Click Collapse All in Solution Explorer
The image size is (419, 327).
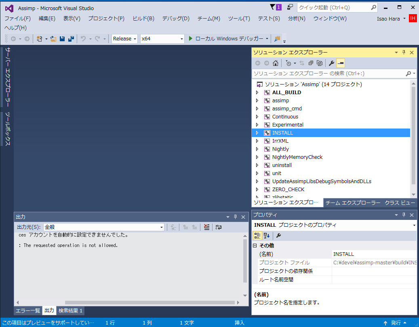[311, 63]
